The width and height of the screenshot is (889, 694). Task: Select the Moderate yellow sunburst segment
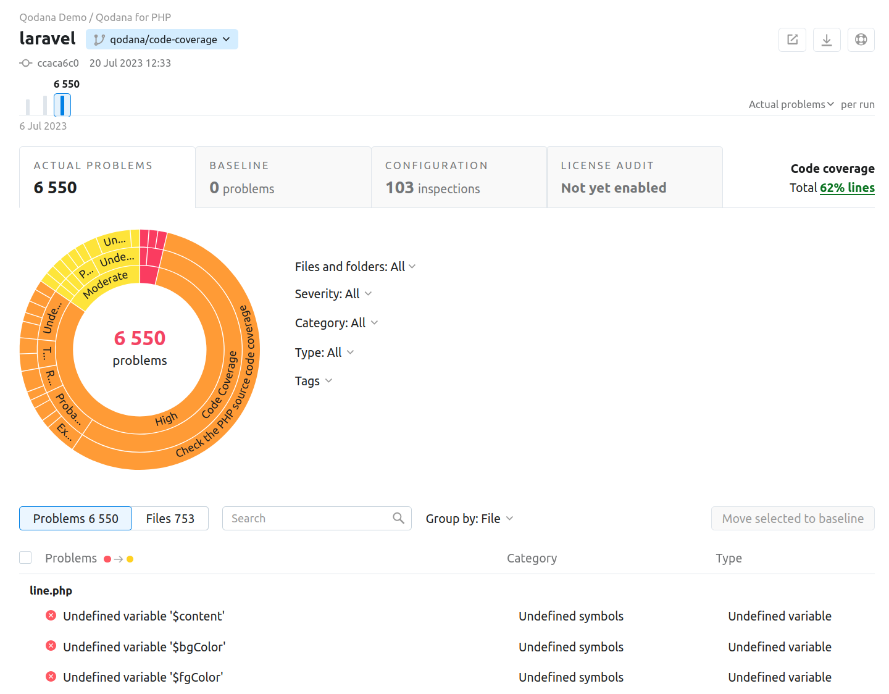click(105, 284)
